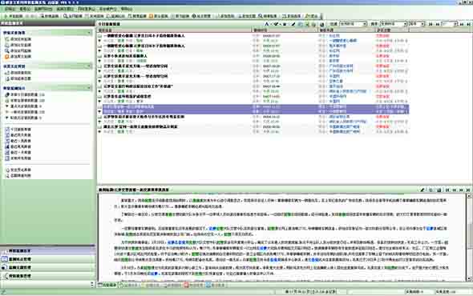
Task: Expand the triangle under the last article row
Action: pyautogui.click(x=99, y=131)
